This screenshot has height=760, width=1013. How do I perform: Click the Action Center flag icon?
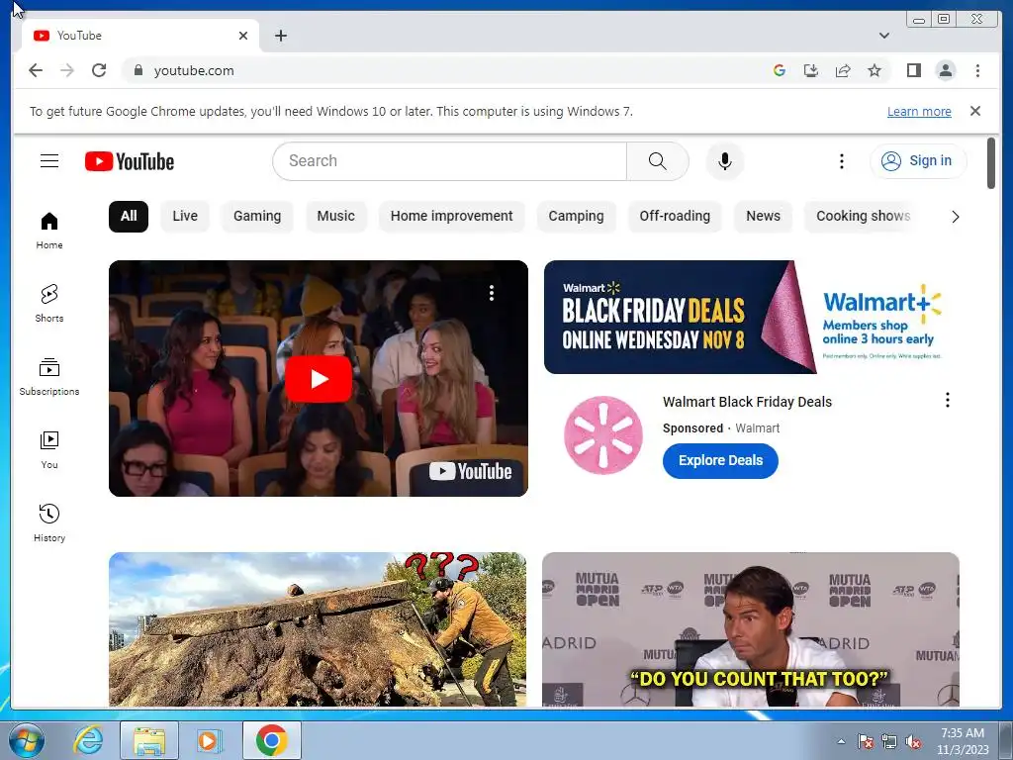pyautogui.click(x=866, y=742)
